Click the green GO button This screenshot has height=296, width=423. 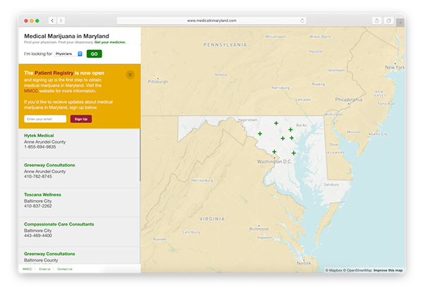coord(94,54)
